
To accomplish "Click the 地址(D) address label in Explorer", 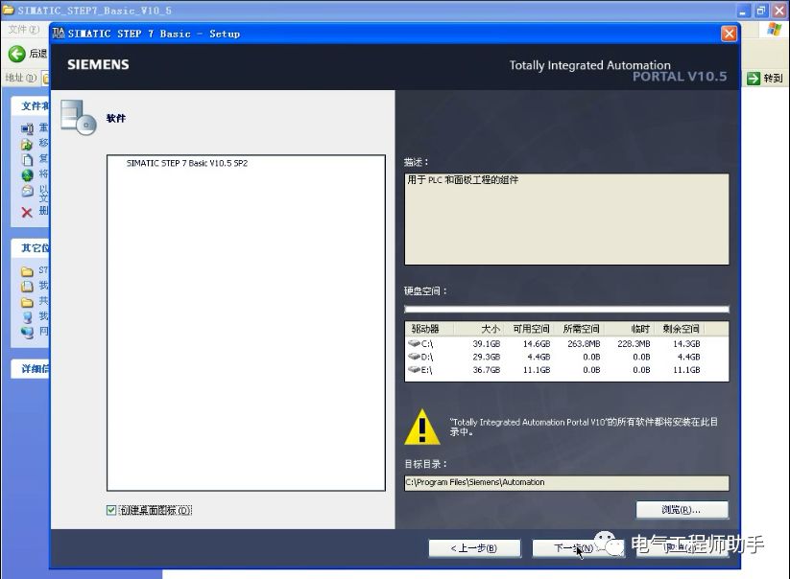I will (x=21, y=78).
